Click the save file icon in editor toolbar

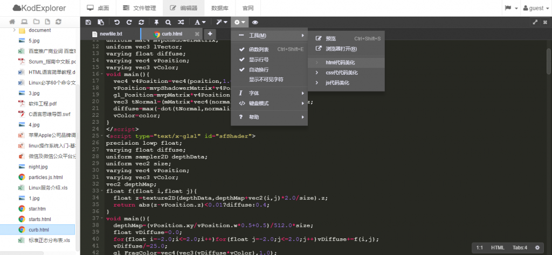pyautogui.click(x=88, y=22)
